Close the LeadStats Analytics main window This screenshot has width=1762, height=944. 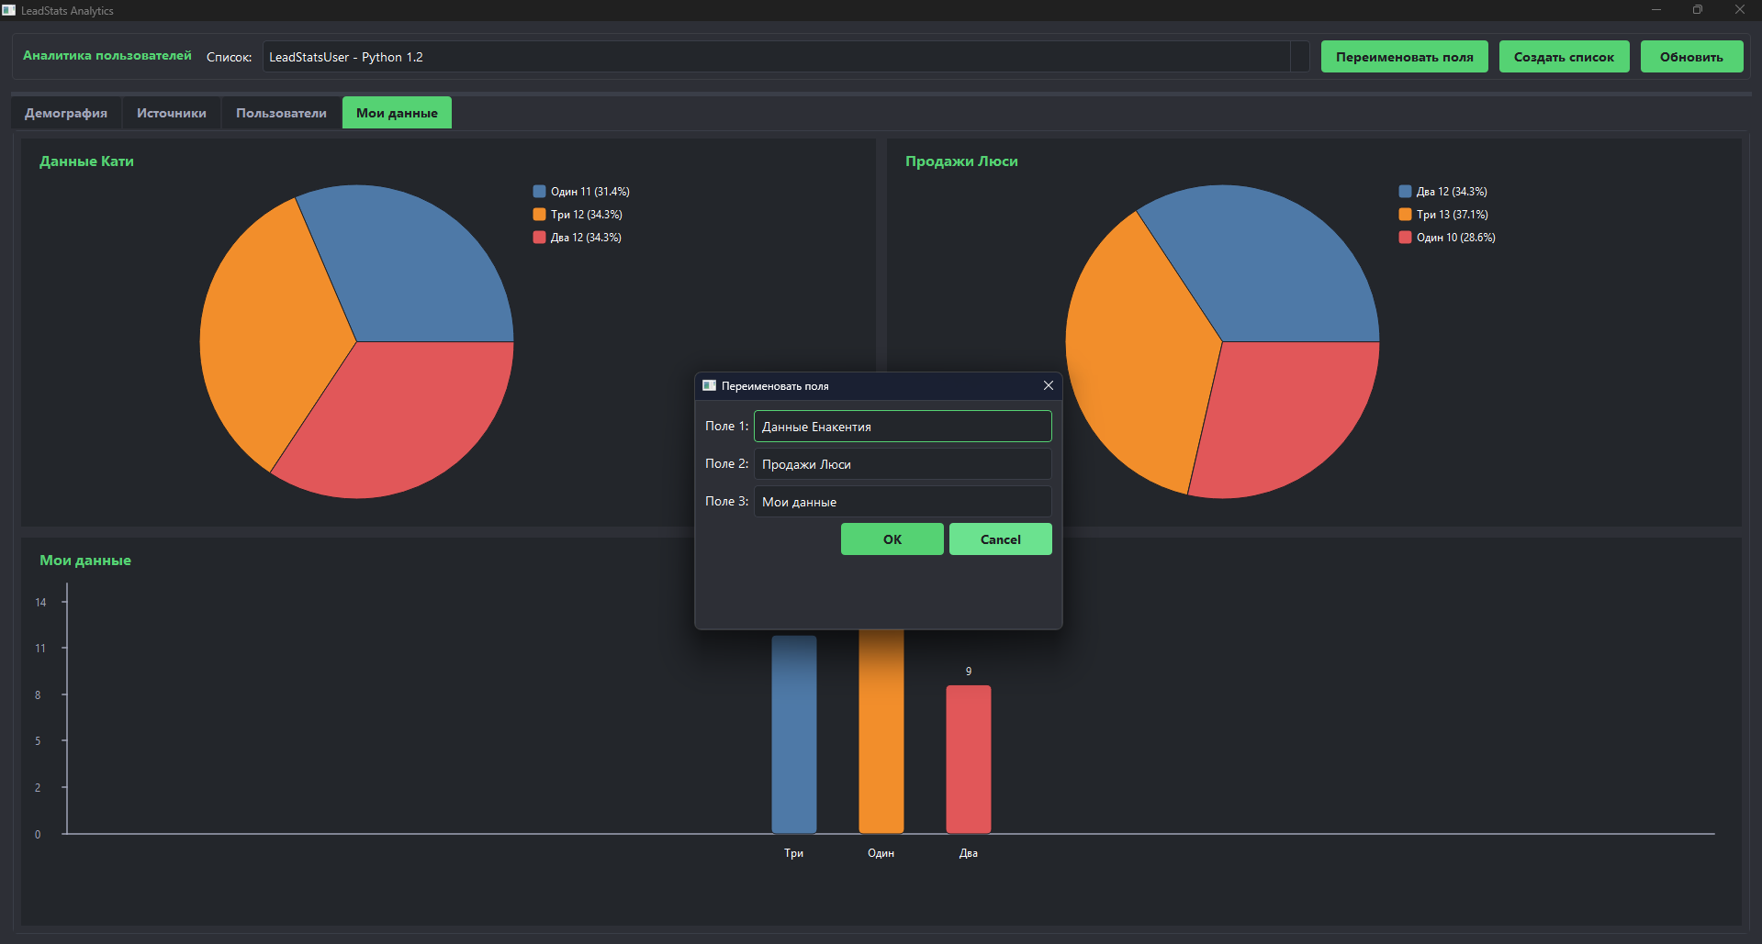click(1739, 10)
